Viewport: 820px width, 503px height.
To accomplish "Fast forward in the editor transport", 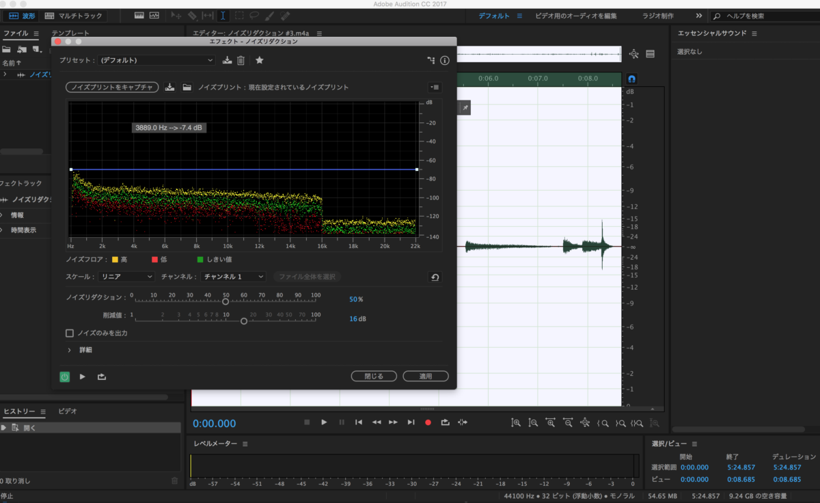I will [x=394, y=422].
